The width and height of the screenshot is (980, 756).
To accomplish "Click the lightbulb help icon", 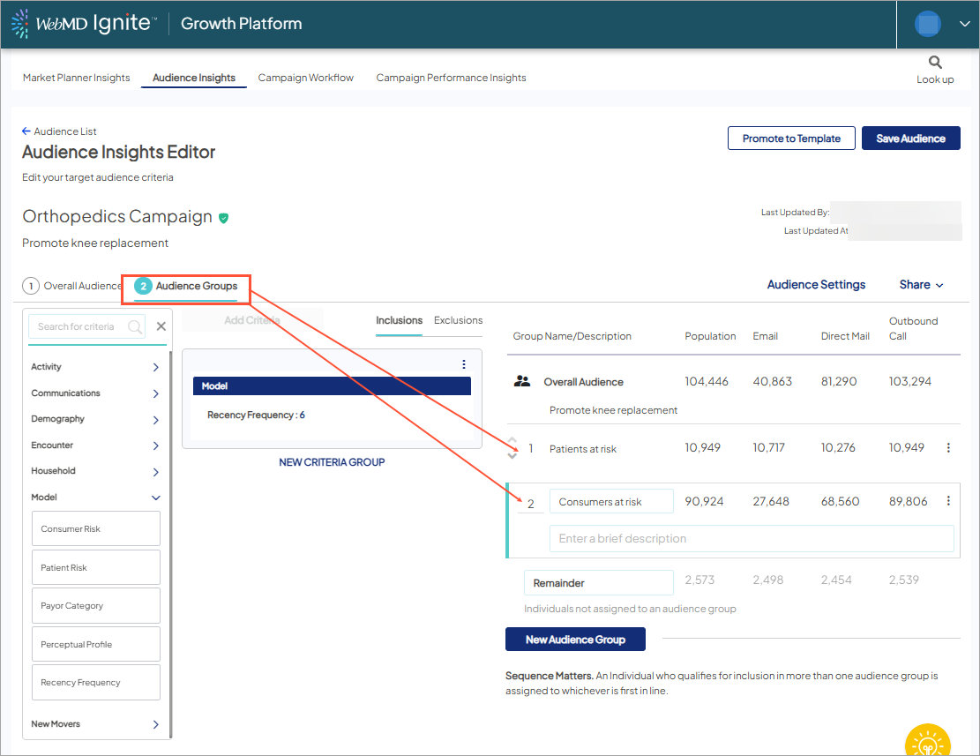I will (x=927, y=743).
